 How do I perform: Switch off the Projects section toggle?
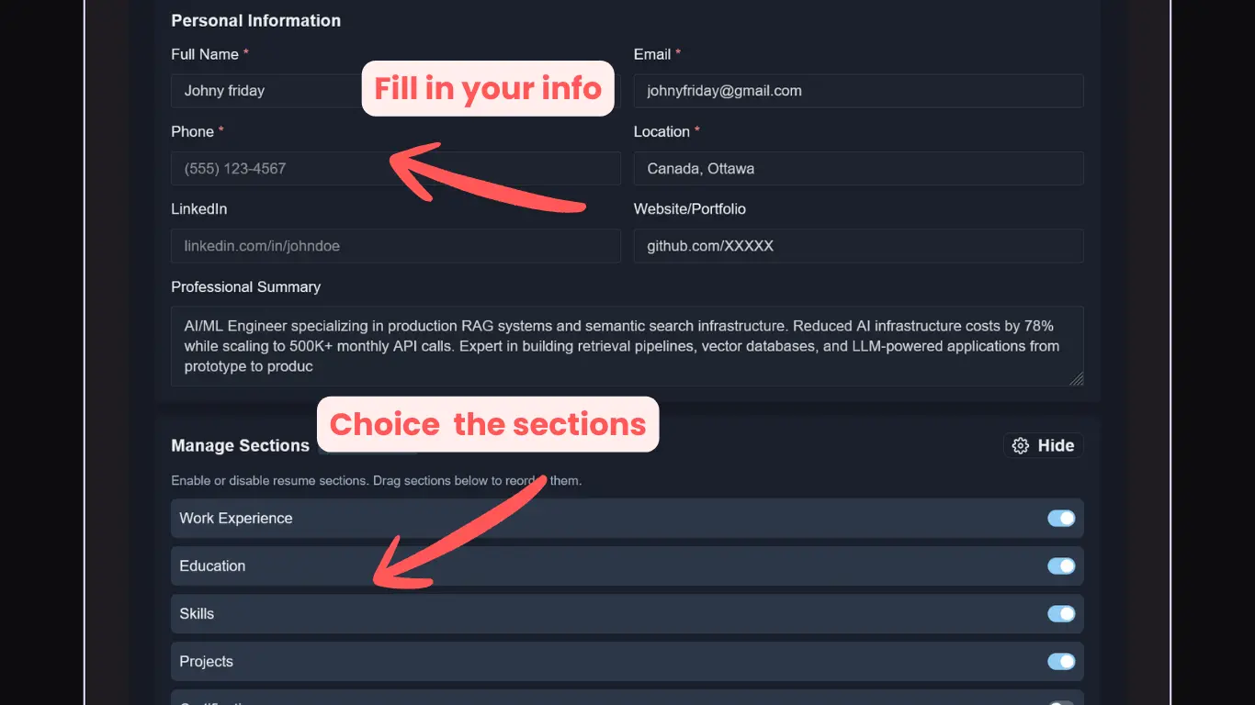pos(1061,662)
